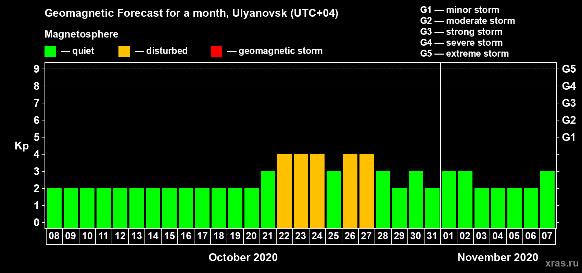This screenshot has height=273, width=582.
Task: Select the bar for October 30
Action: pyautogui.click(x=416, y=199)
